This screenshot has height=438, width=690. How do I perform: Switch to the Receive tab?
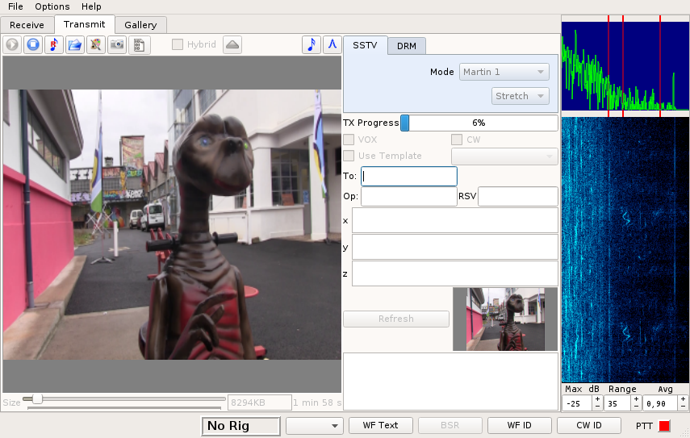tap(27, 25)
